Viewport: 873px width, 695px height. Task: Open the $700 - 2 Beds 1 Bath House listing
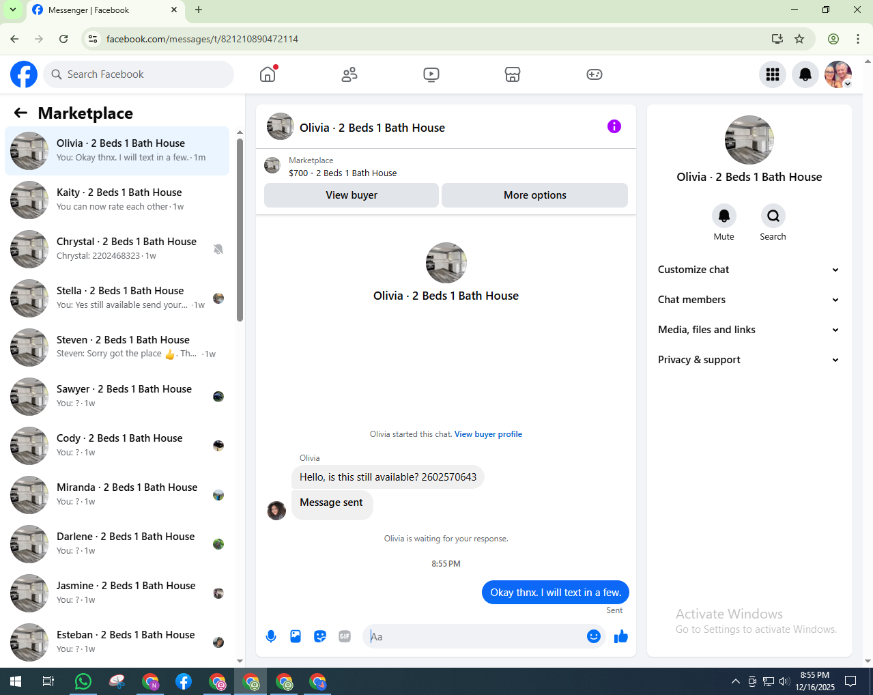coord(343,173)
